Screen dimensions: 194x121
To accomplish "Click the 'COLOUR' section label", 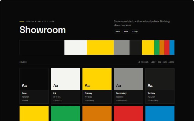I will click(x=23, y=62).
